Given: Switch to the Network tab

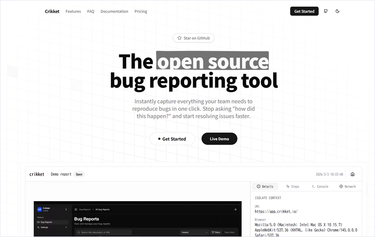Looking at the screenshot, I should 347,186.
